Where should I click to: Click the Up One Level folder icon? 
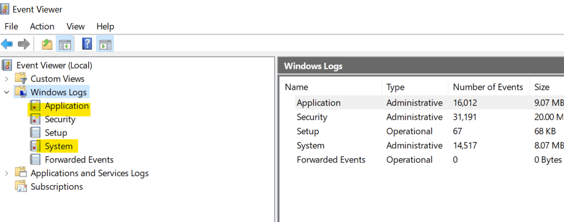[x=47, y=44]
